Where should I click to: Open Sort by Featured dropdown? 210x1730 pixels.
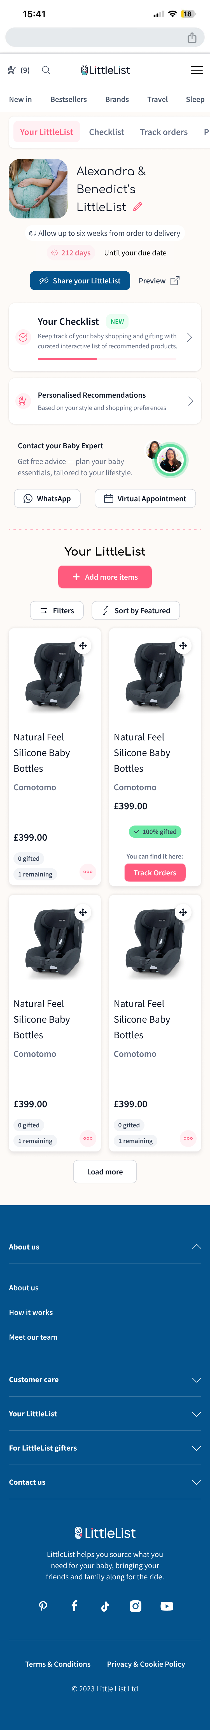136,610
